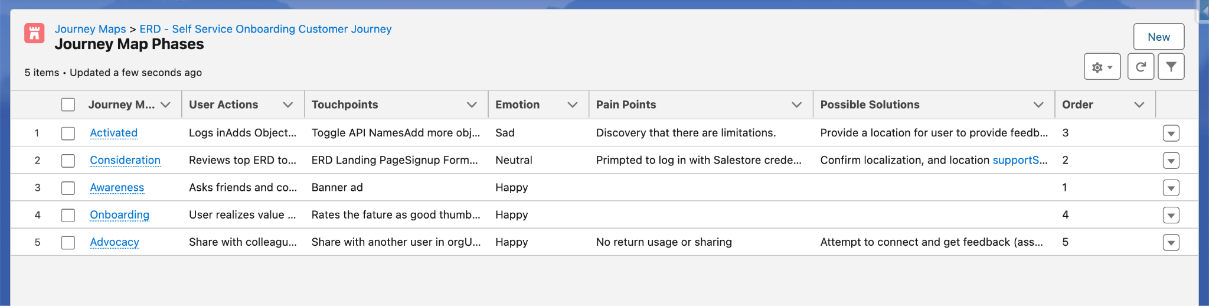Open ERD Self Service Onboarding breadcrumb
The height and width of the screenshot is (306, 1209).
(x=266, y=29)
